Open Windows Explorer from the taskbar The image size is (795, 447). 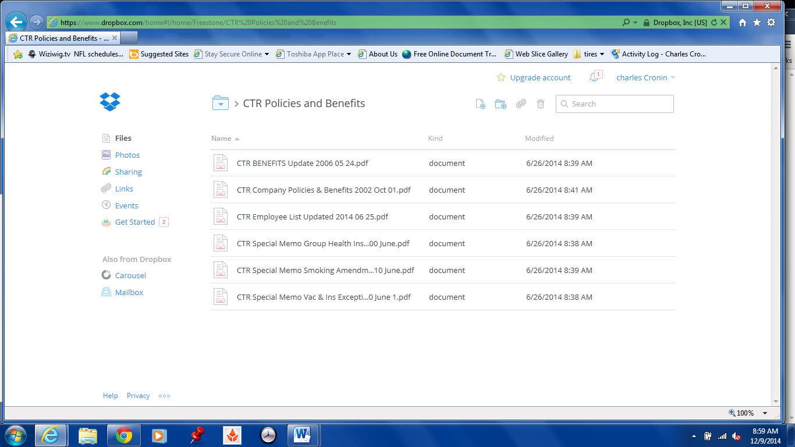[87, 435]
